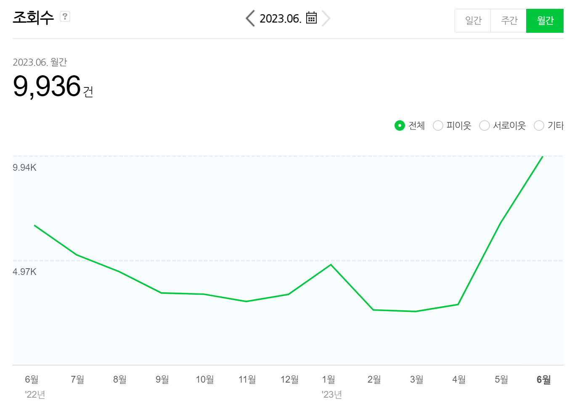The image size is (572, 412).
Task: Click the 9,936 total views number
Action: click(47, 86)
